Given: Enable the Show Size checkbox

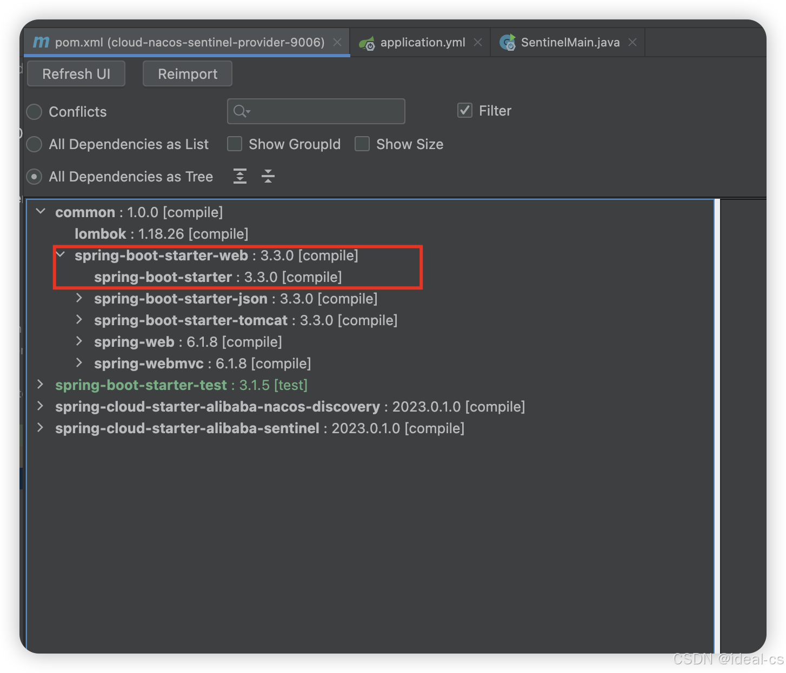Looking at the screenshot, I should click(x=362, y=144).
